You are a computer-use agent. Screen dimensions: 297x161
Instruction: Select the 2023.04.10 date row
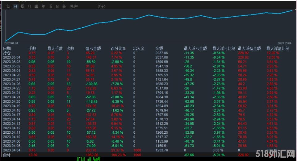(11, 137)
